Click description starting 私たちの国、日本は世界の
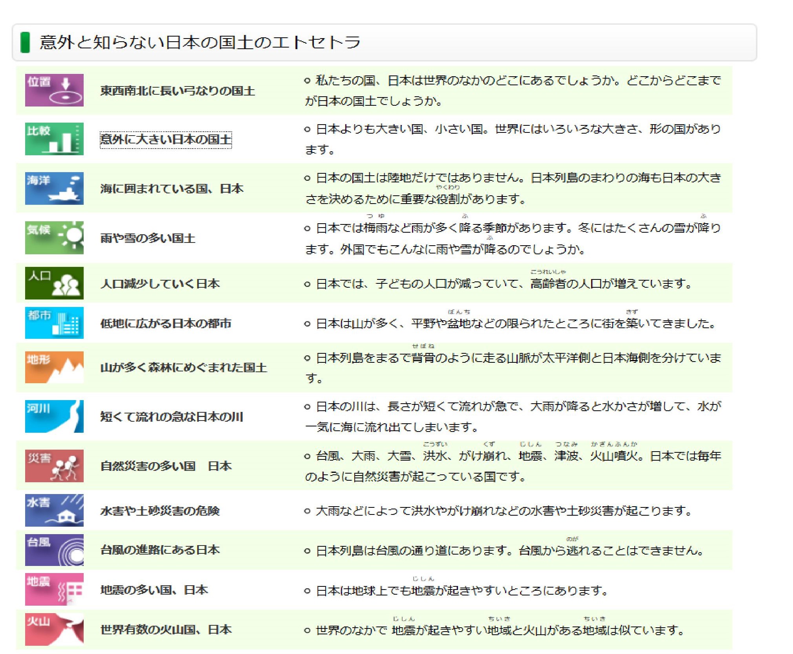Viewport: 793px width, 654px height. click(513, 91)
